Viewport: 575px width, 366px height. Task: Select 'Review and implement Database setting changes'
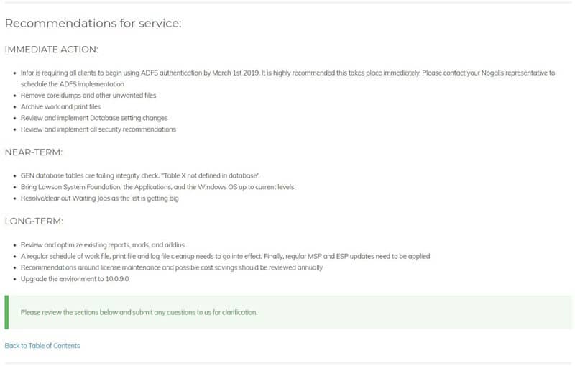[x=94, y=118]
